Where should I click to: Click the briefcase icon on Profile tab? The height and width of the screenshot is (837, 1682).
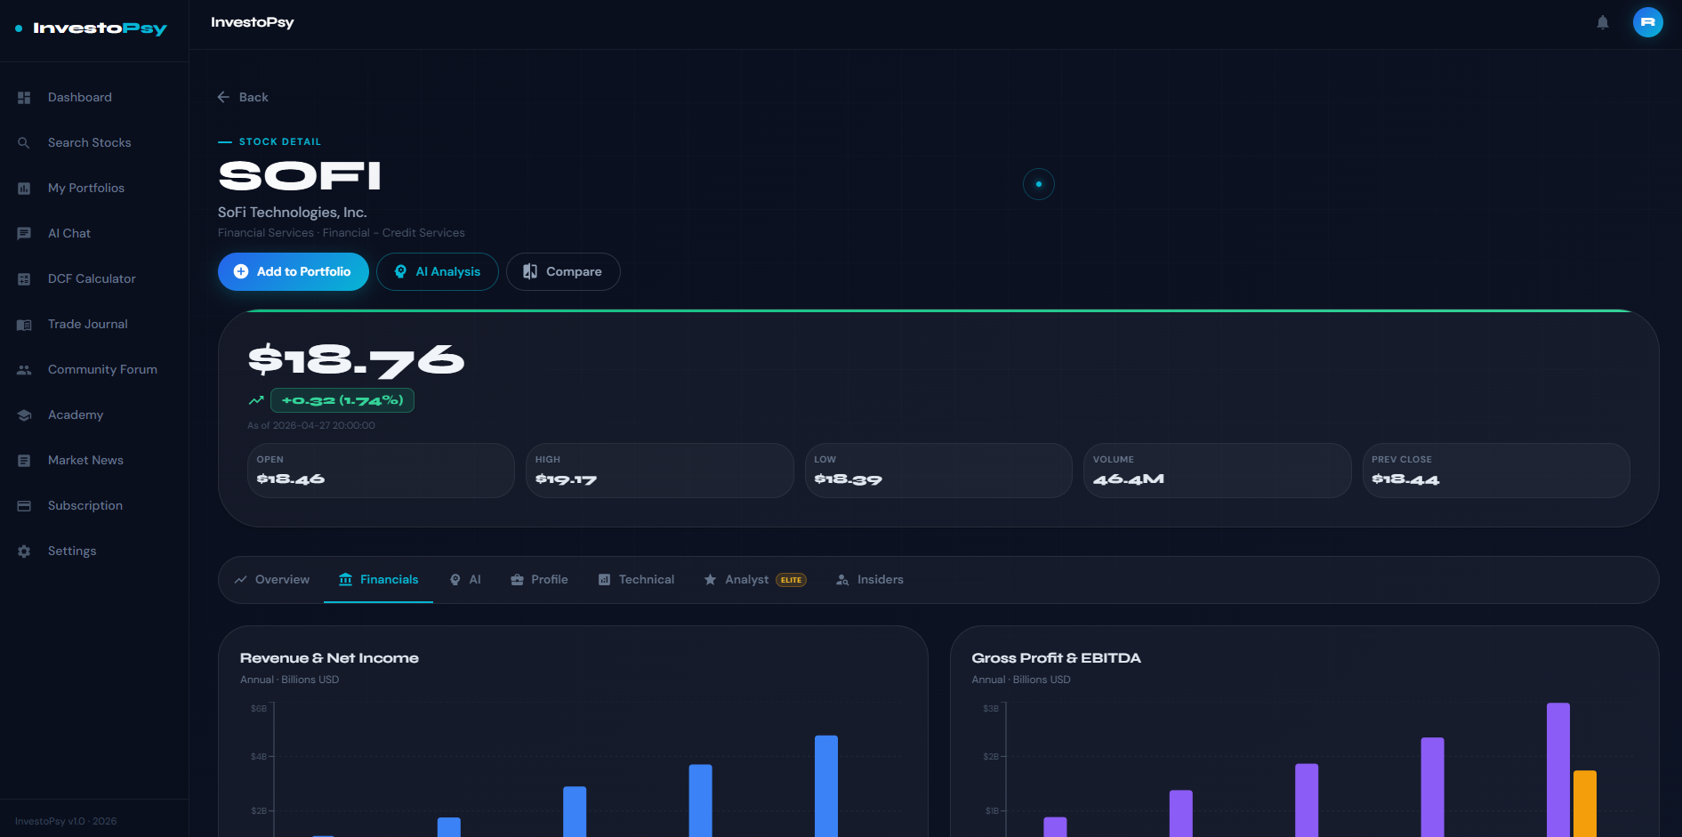click(x=517, y=580)
